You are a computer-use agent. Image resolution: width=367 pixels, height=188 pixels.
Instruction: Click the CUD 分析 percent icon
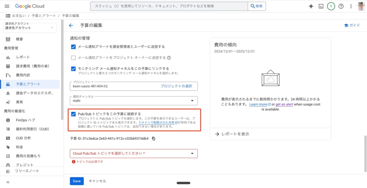click(x=8, y=138)
